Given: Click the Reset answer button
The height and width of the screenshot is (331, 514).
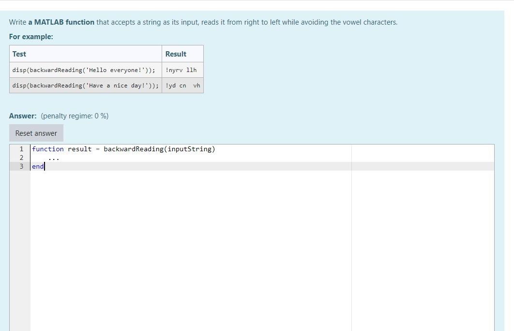Looking at the screenshot, I should (x=36, y=133).
